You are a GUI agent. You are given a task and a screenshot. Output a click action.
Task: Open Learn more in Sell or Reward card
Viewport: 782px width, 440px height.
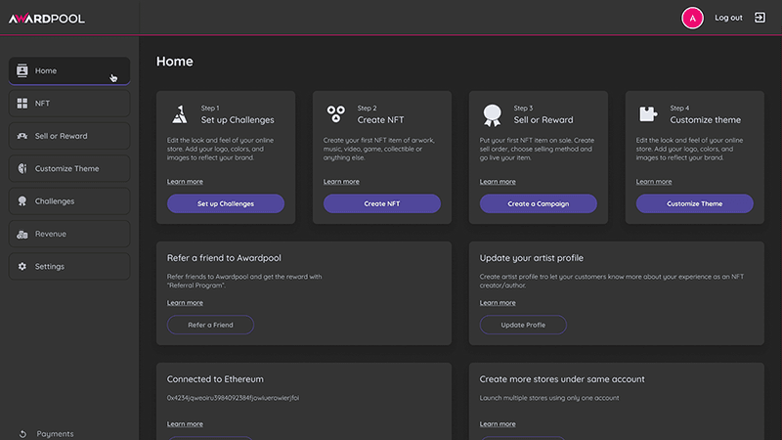[498, 182]
